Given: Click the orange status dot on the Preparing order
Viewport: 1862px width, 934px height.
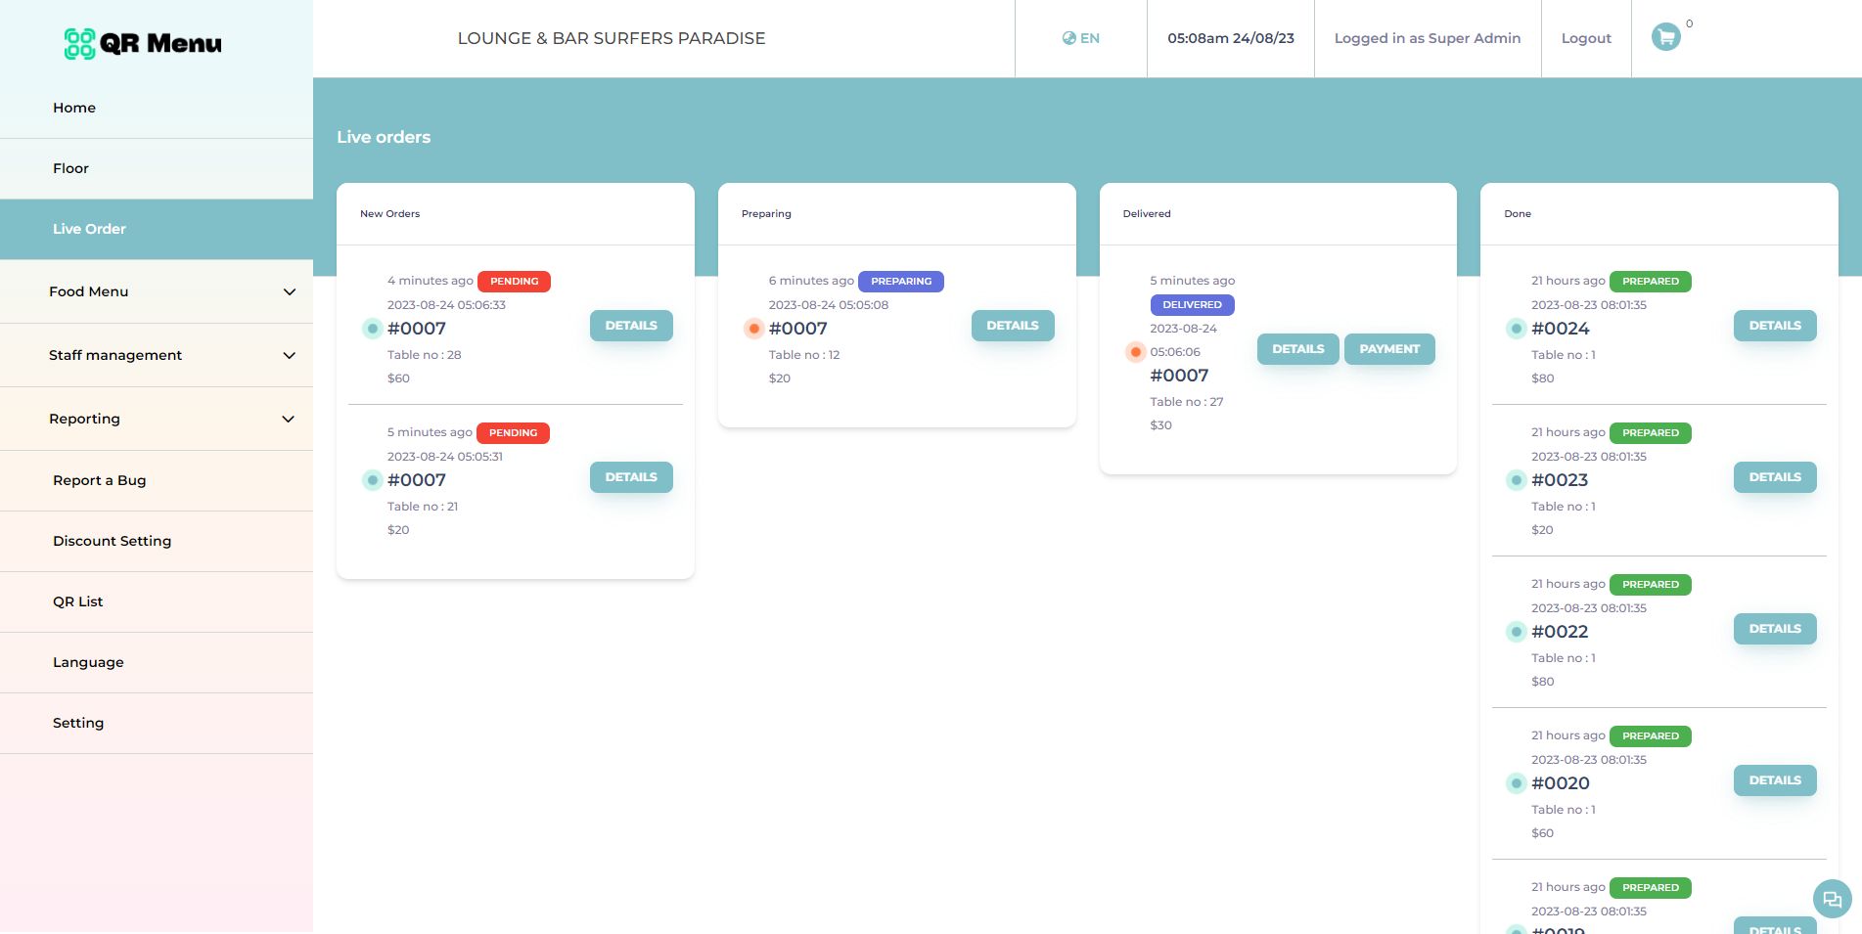Looking at the screenshot, I should tap(753, 329).
